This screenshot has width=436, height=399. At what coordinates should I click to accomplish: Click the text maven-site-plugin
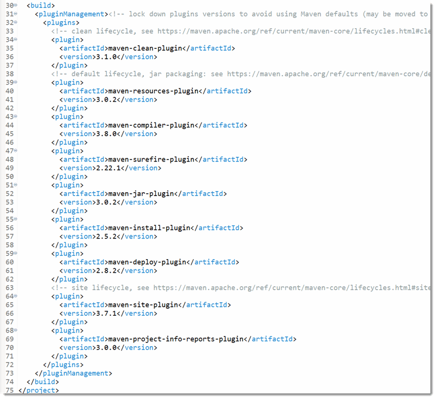click(x=143, y=305)
